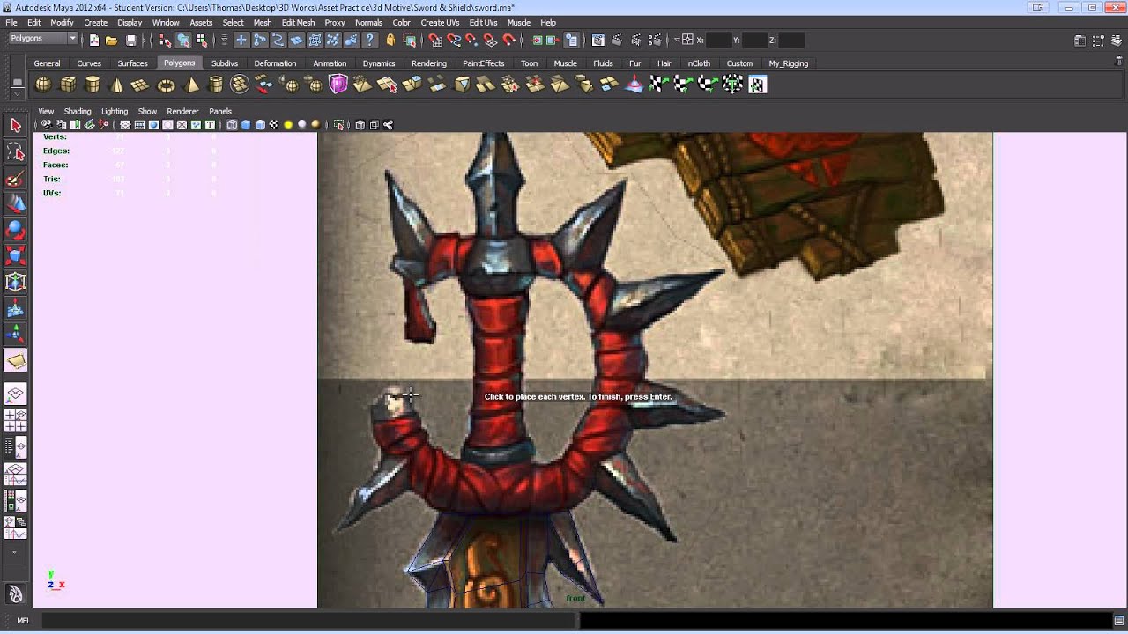This screenshot has height=634, width=1128.
Task: Create a polygon cone from shelf
Action: [116, 85]
